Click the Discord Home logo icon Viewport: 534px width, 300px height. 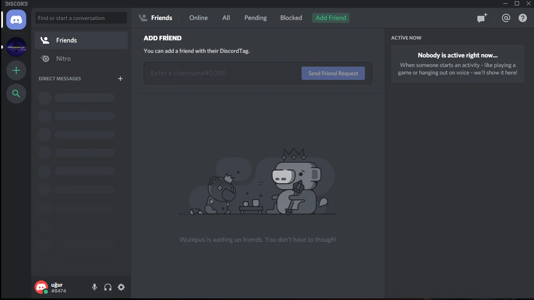pyautogui.click(x=16, y=20)
